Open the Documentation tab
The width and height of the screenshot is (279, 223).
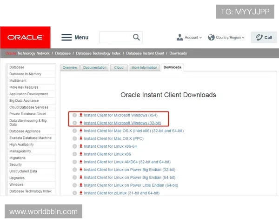click(x=95, y=68)
